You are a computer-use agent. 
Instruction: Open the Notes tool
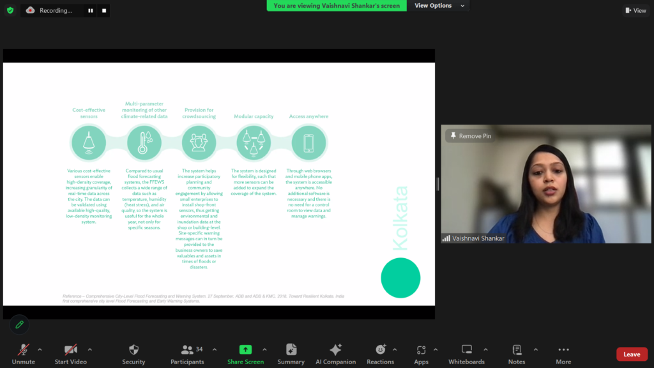point(517,350)
